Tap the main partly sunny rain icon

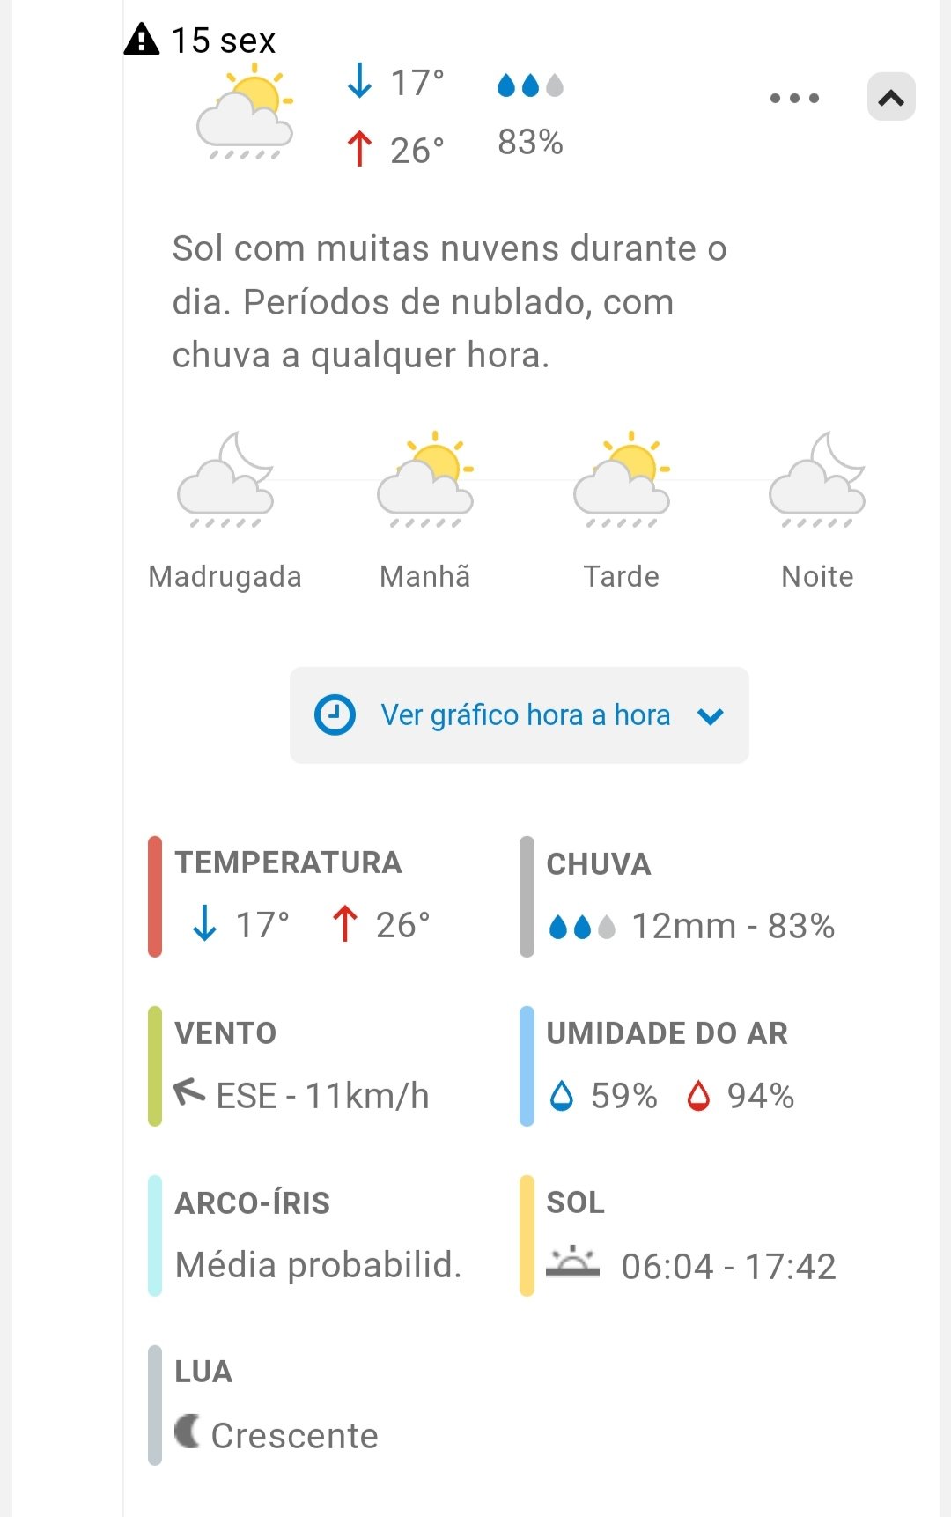point(245,113)
